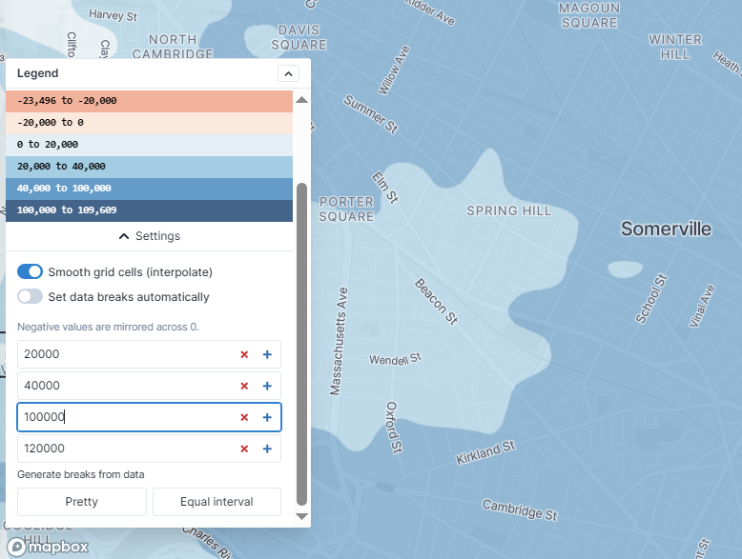
Task: Select the 100,000 to 109,609 legend swatch
Action: coord(149,210)
